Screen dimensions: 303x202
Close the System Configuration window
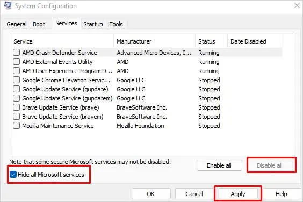(297, 5)
